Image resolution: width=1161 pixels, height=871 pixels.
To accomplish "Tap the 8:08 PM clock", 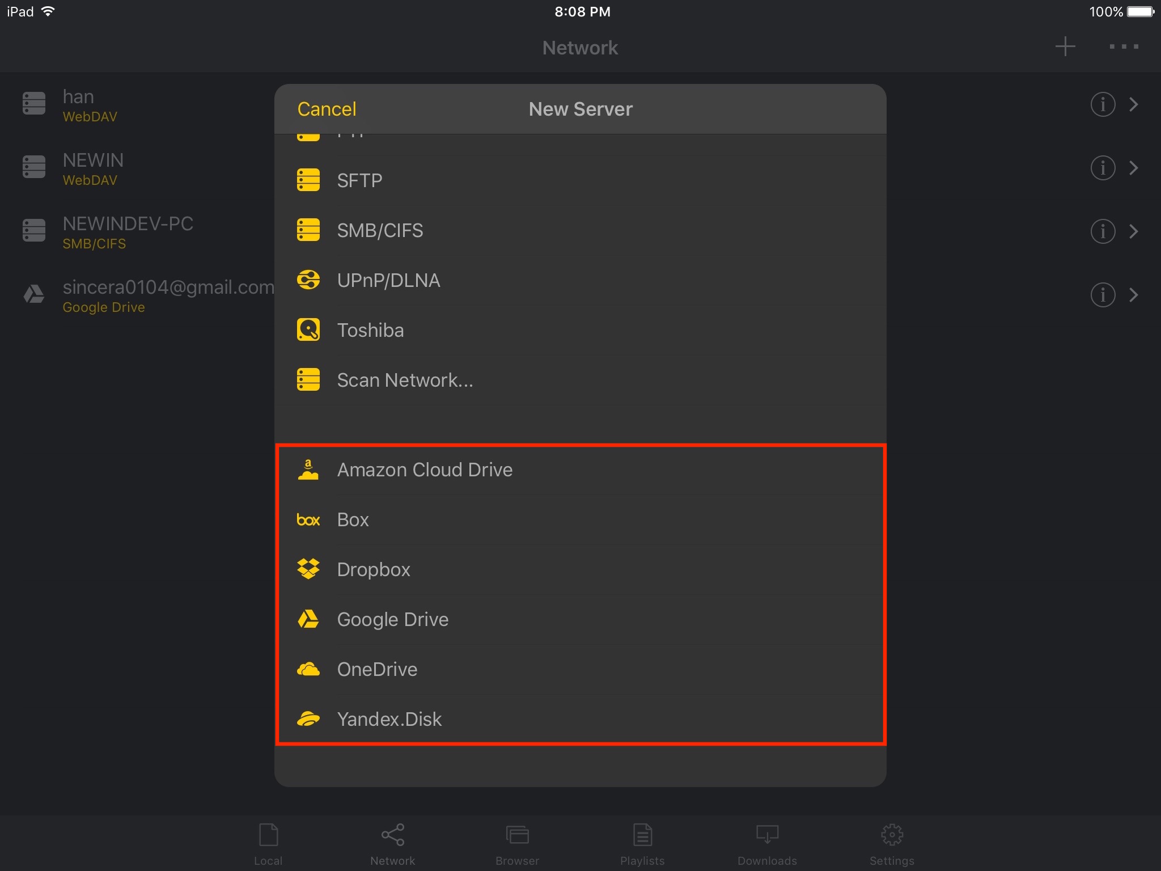I will tap(582, 11).
